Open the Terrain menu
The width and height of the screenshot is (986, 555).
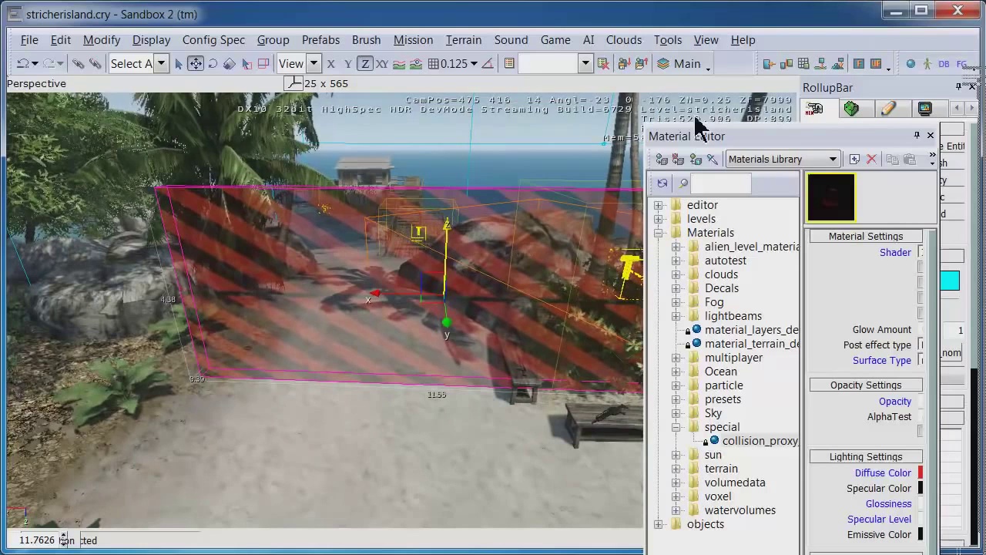pyautogui.click(x=463, y=40)
